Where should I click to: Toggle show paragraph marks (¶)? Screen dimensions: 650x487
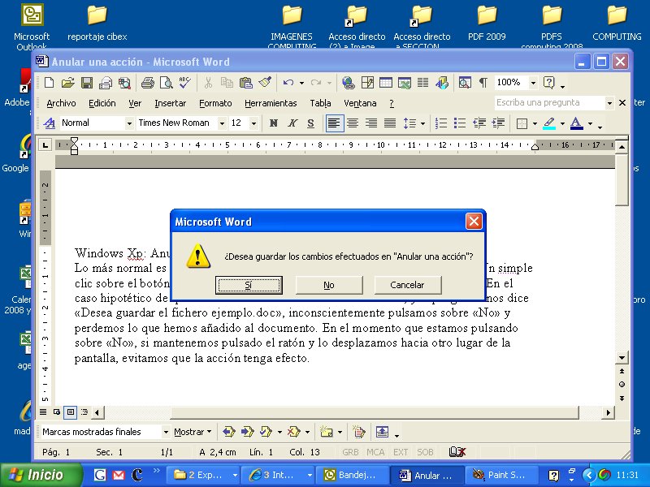point(483,83)
